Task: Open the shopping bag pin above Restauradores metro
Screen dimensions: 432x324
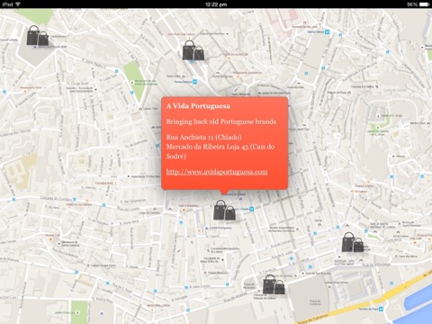Action: (x=193, y=50)
